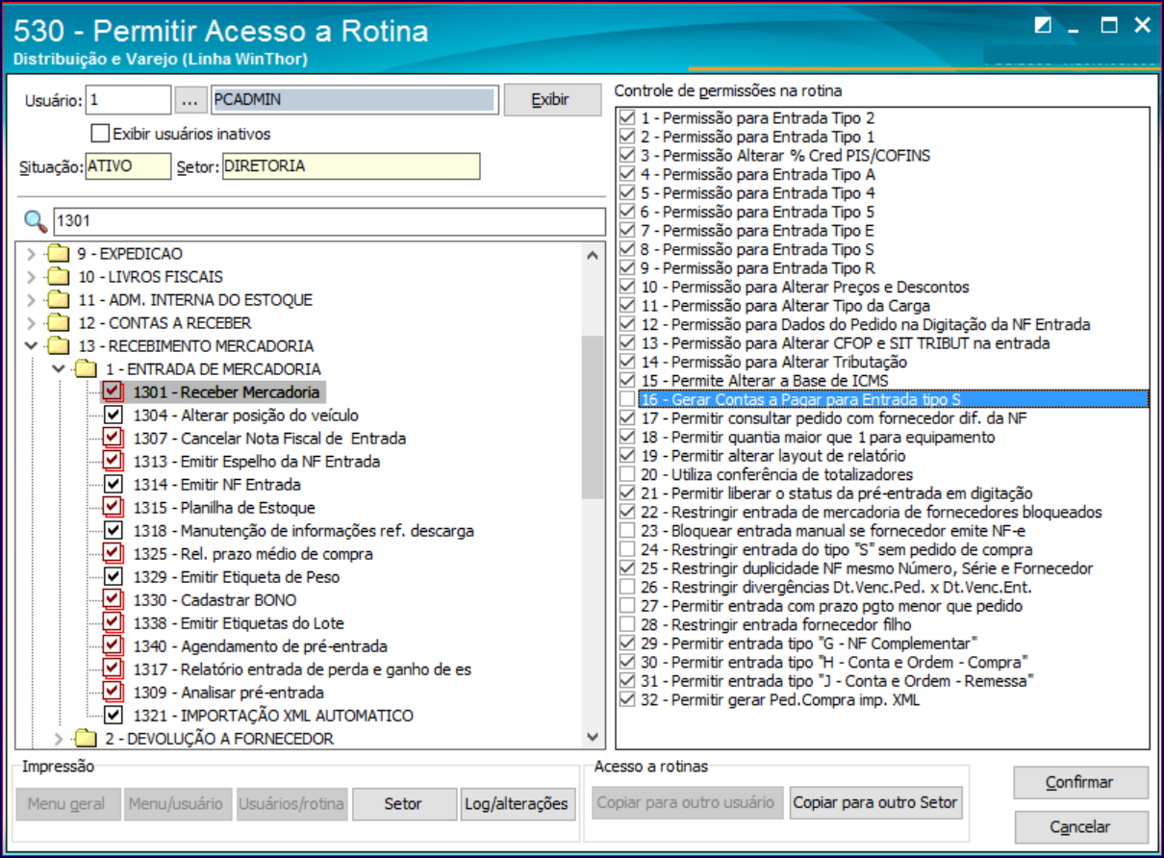Screen dimensions: 1164x858
Task: Select permission 10 - Permissão para Alterar Preços e Descontos
Action: tap(805, 287)
